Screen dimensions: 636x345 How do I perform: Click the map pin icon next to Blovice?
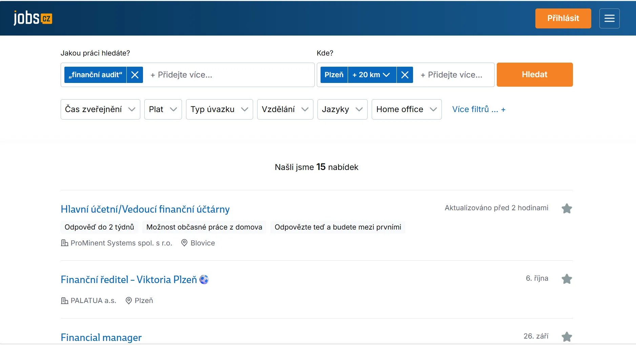tap(184, 243)
